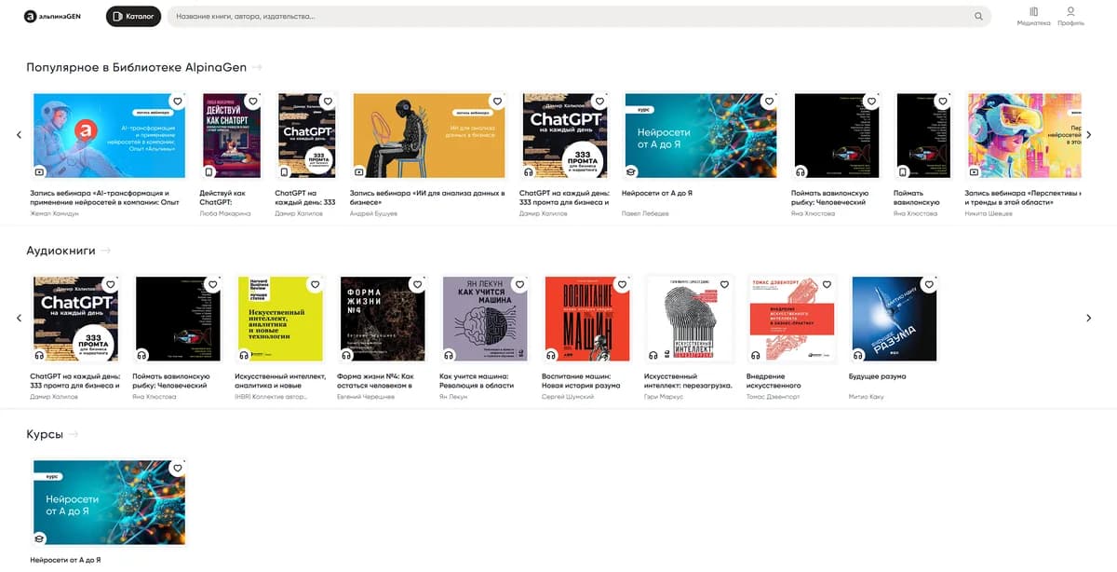
Task: Open Медиатека library icon
Action: (x=1033, y=16)
